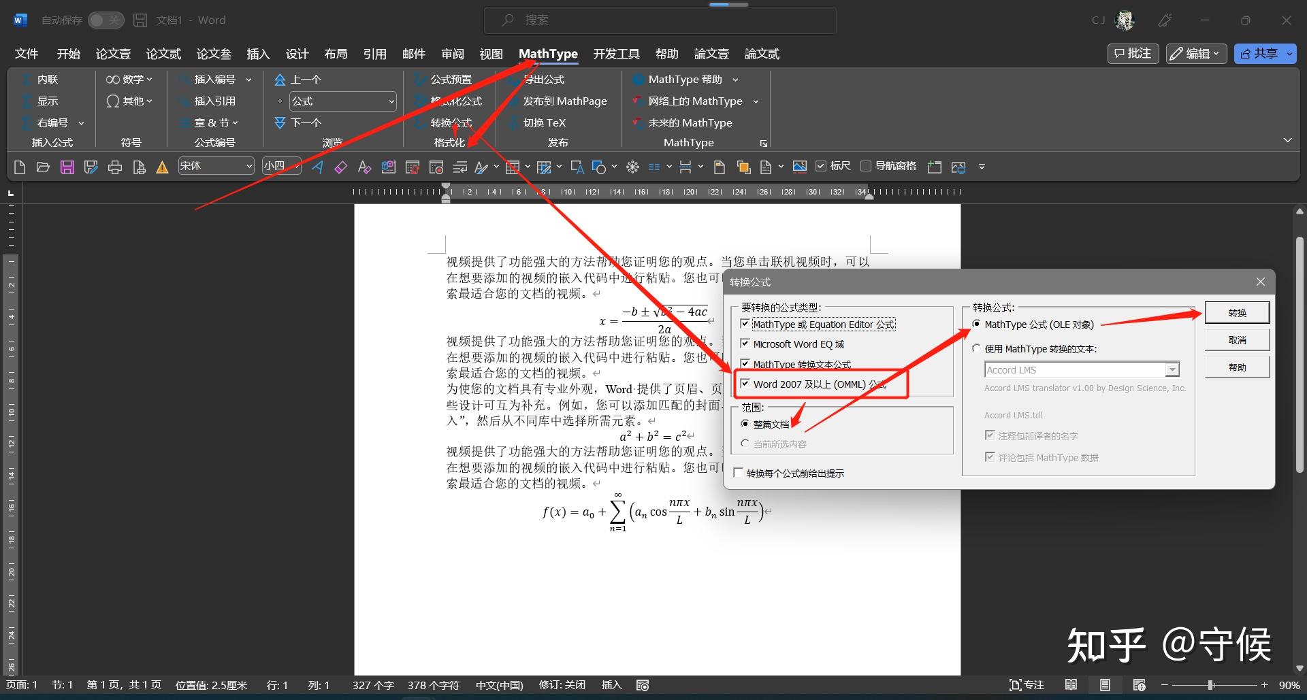This screenshot has height=700, width=1307.
Task: Click the pink eraser clear formatting icon
Action: [341, 167]
